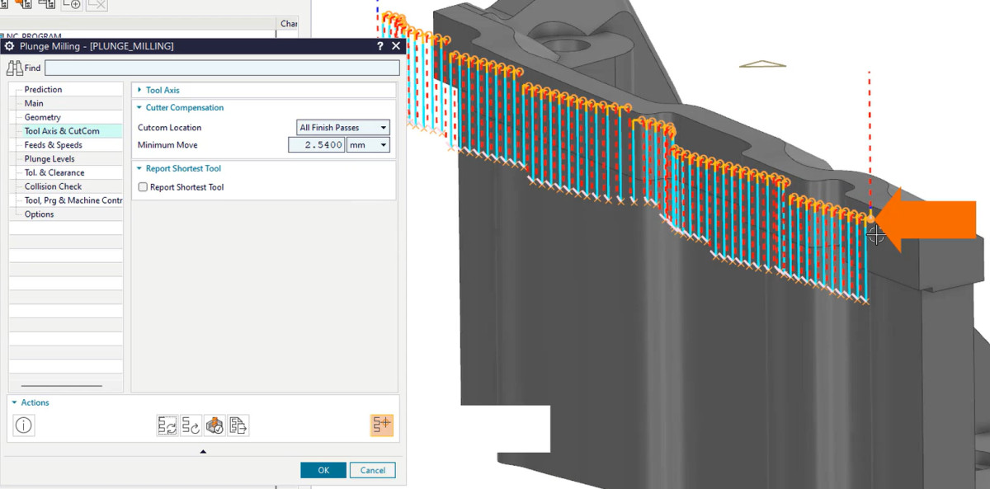Click the help question mark icon

point(379,46)
